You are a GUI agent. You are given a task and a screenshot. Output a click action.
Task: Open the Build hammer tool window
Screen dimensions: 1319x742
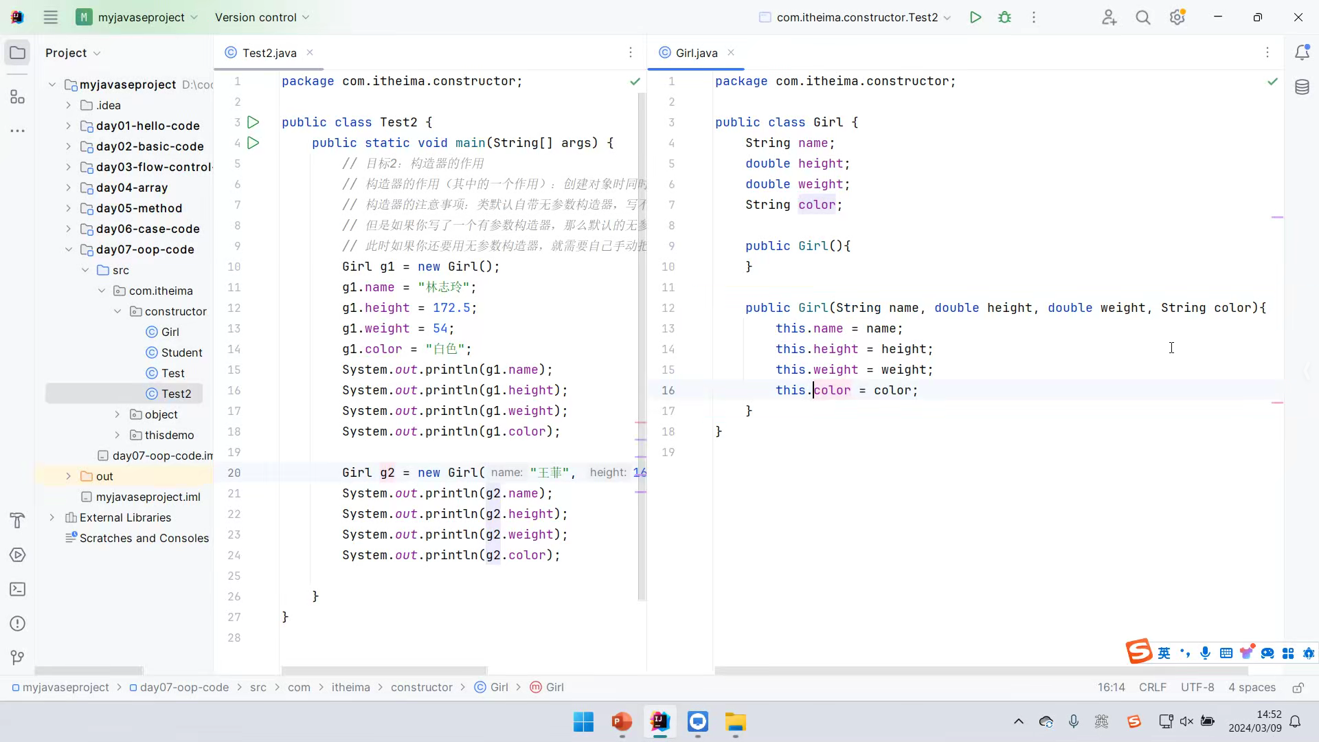(18, 521)
